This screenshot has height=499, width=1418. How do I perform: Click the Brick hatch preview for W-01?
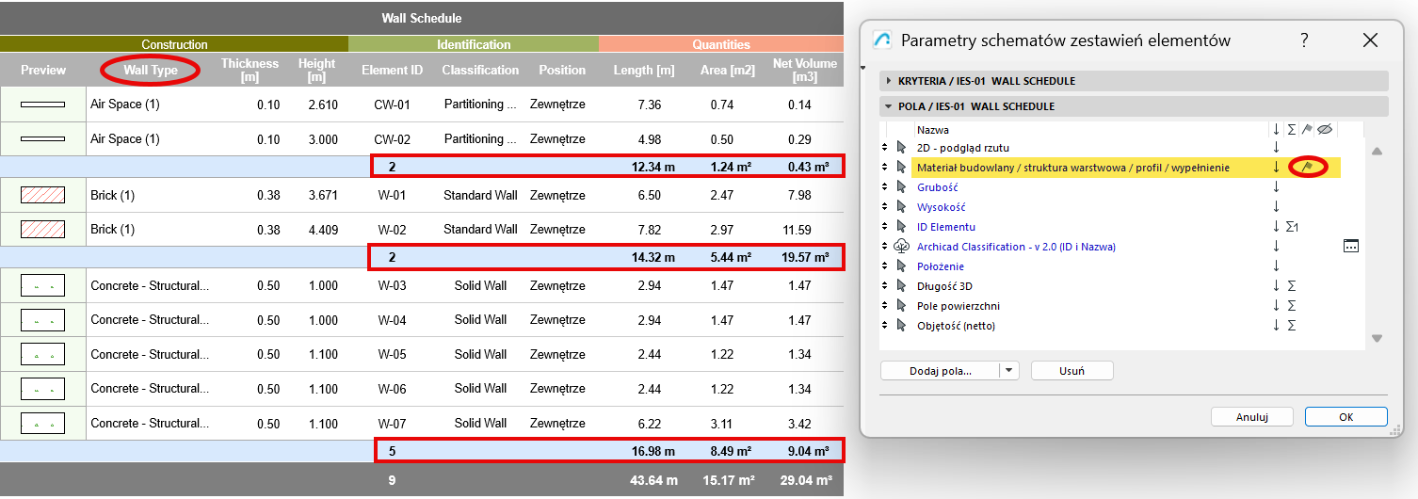[42, 195]
